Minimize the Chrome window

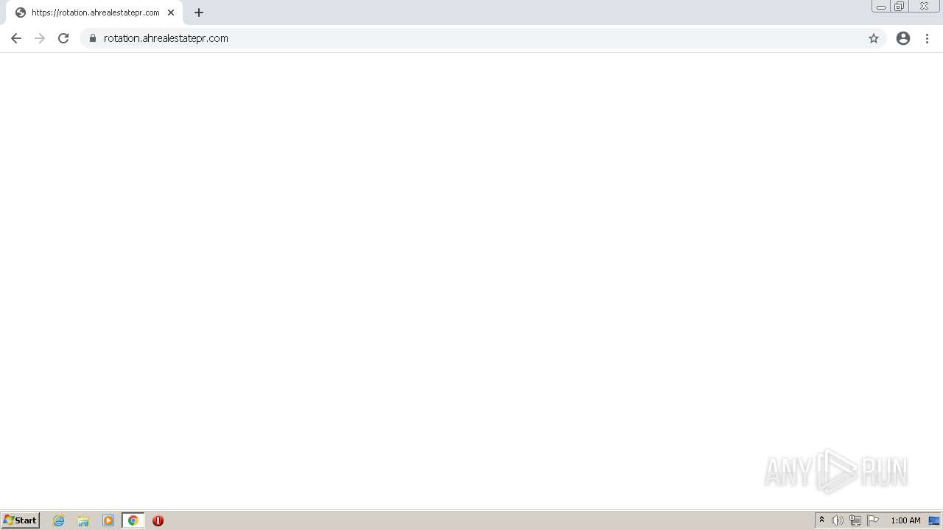click(881, 7)
